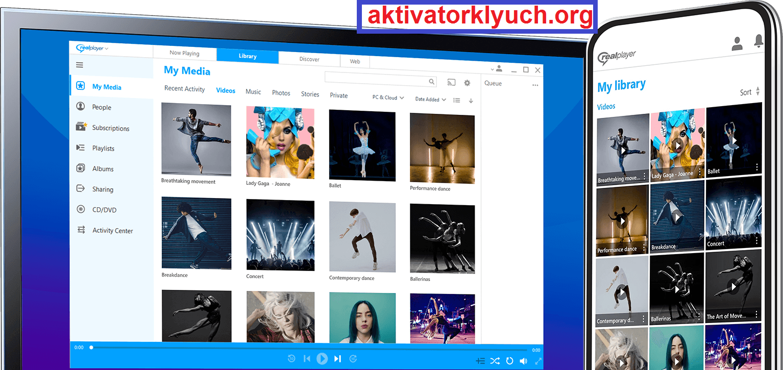Click the Activity Center sidebar label
This screenshot has height=370, width=783.
(x=112, y=231)
